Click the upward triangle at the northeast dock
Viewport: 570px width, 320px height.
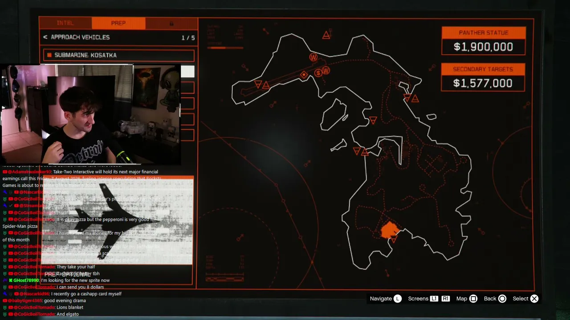point(415,99)
